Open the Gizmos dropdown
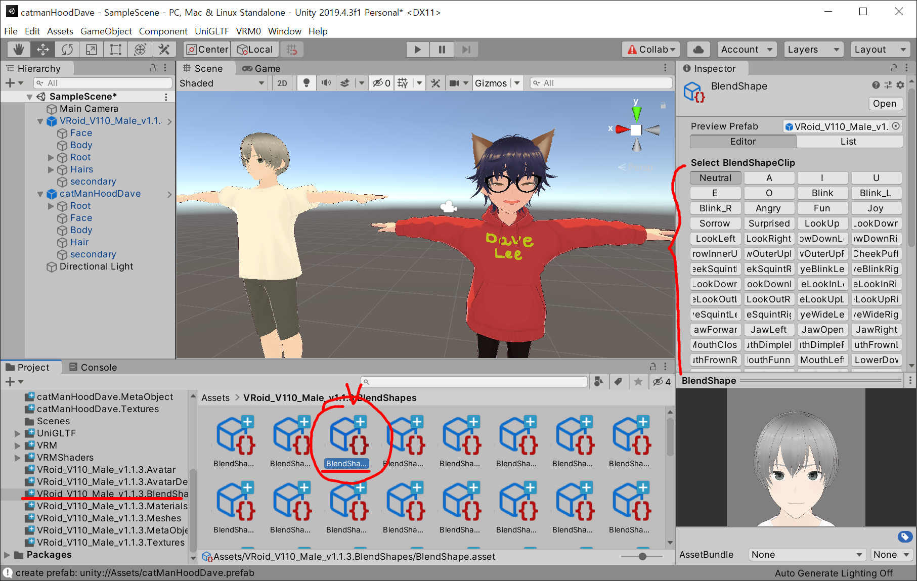The width and height of the screenshot is (917, 581). (x=497, y=83)
